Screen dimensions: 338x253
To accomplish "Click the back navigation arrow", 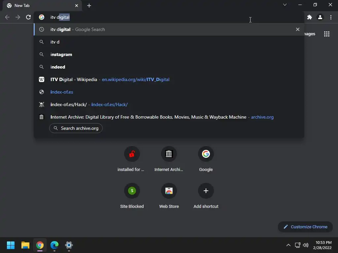I will [7, 17].
